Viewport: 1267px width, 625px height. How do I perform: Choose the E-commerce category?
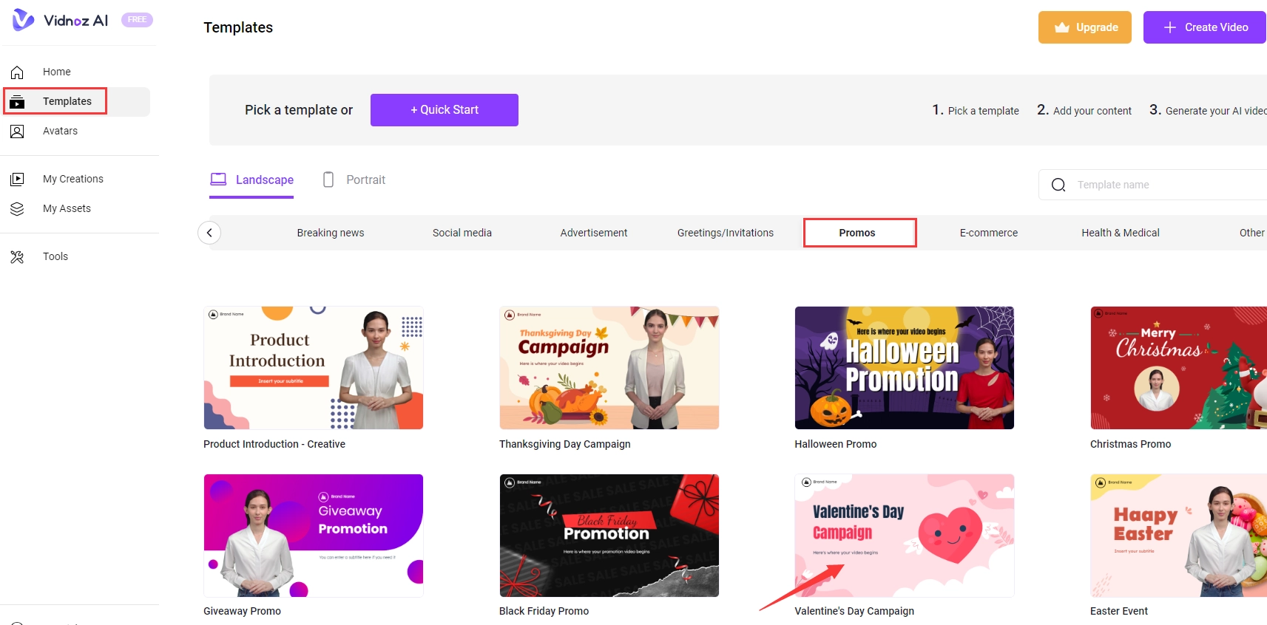pyautogui.click(x=988, y=233)
